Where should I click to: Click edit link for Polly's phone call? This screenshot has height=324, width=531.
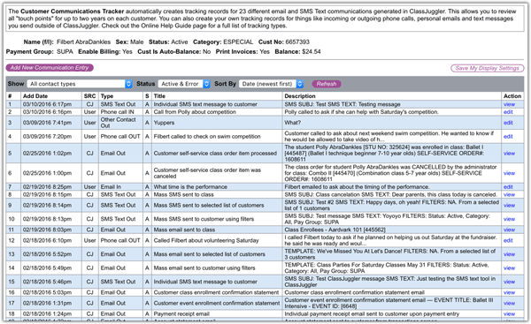(x=508, y=112)
